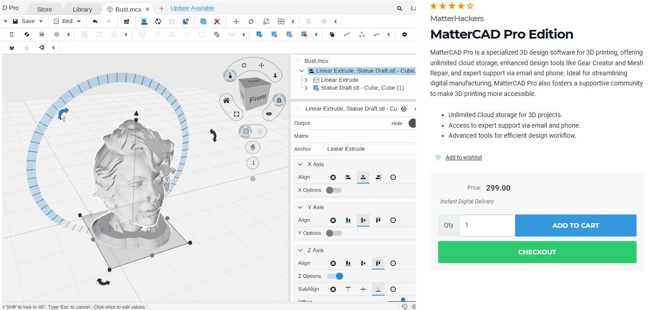Click the home view icon near the cube
The image size is (654, 310).
pyautogui.click(x=226, y=101)
